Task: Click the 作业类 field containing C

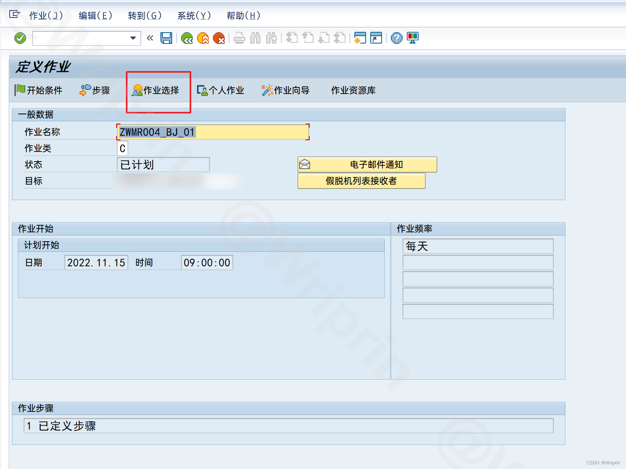Action: point(122,148)
